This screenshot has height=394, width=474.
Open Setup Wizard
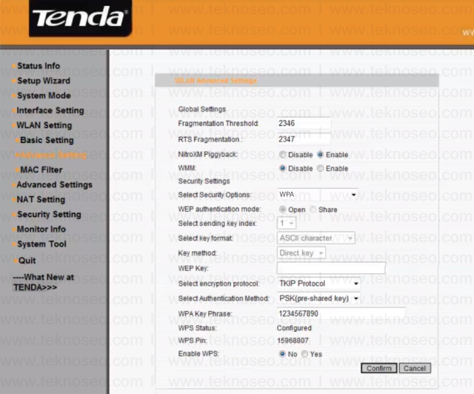click(44, 81)
